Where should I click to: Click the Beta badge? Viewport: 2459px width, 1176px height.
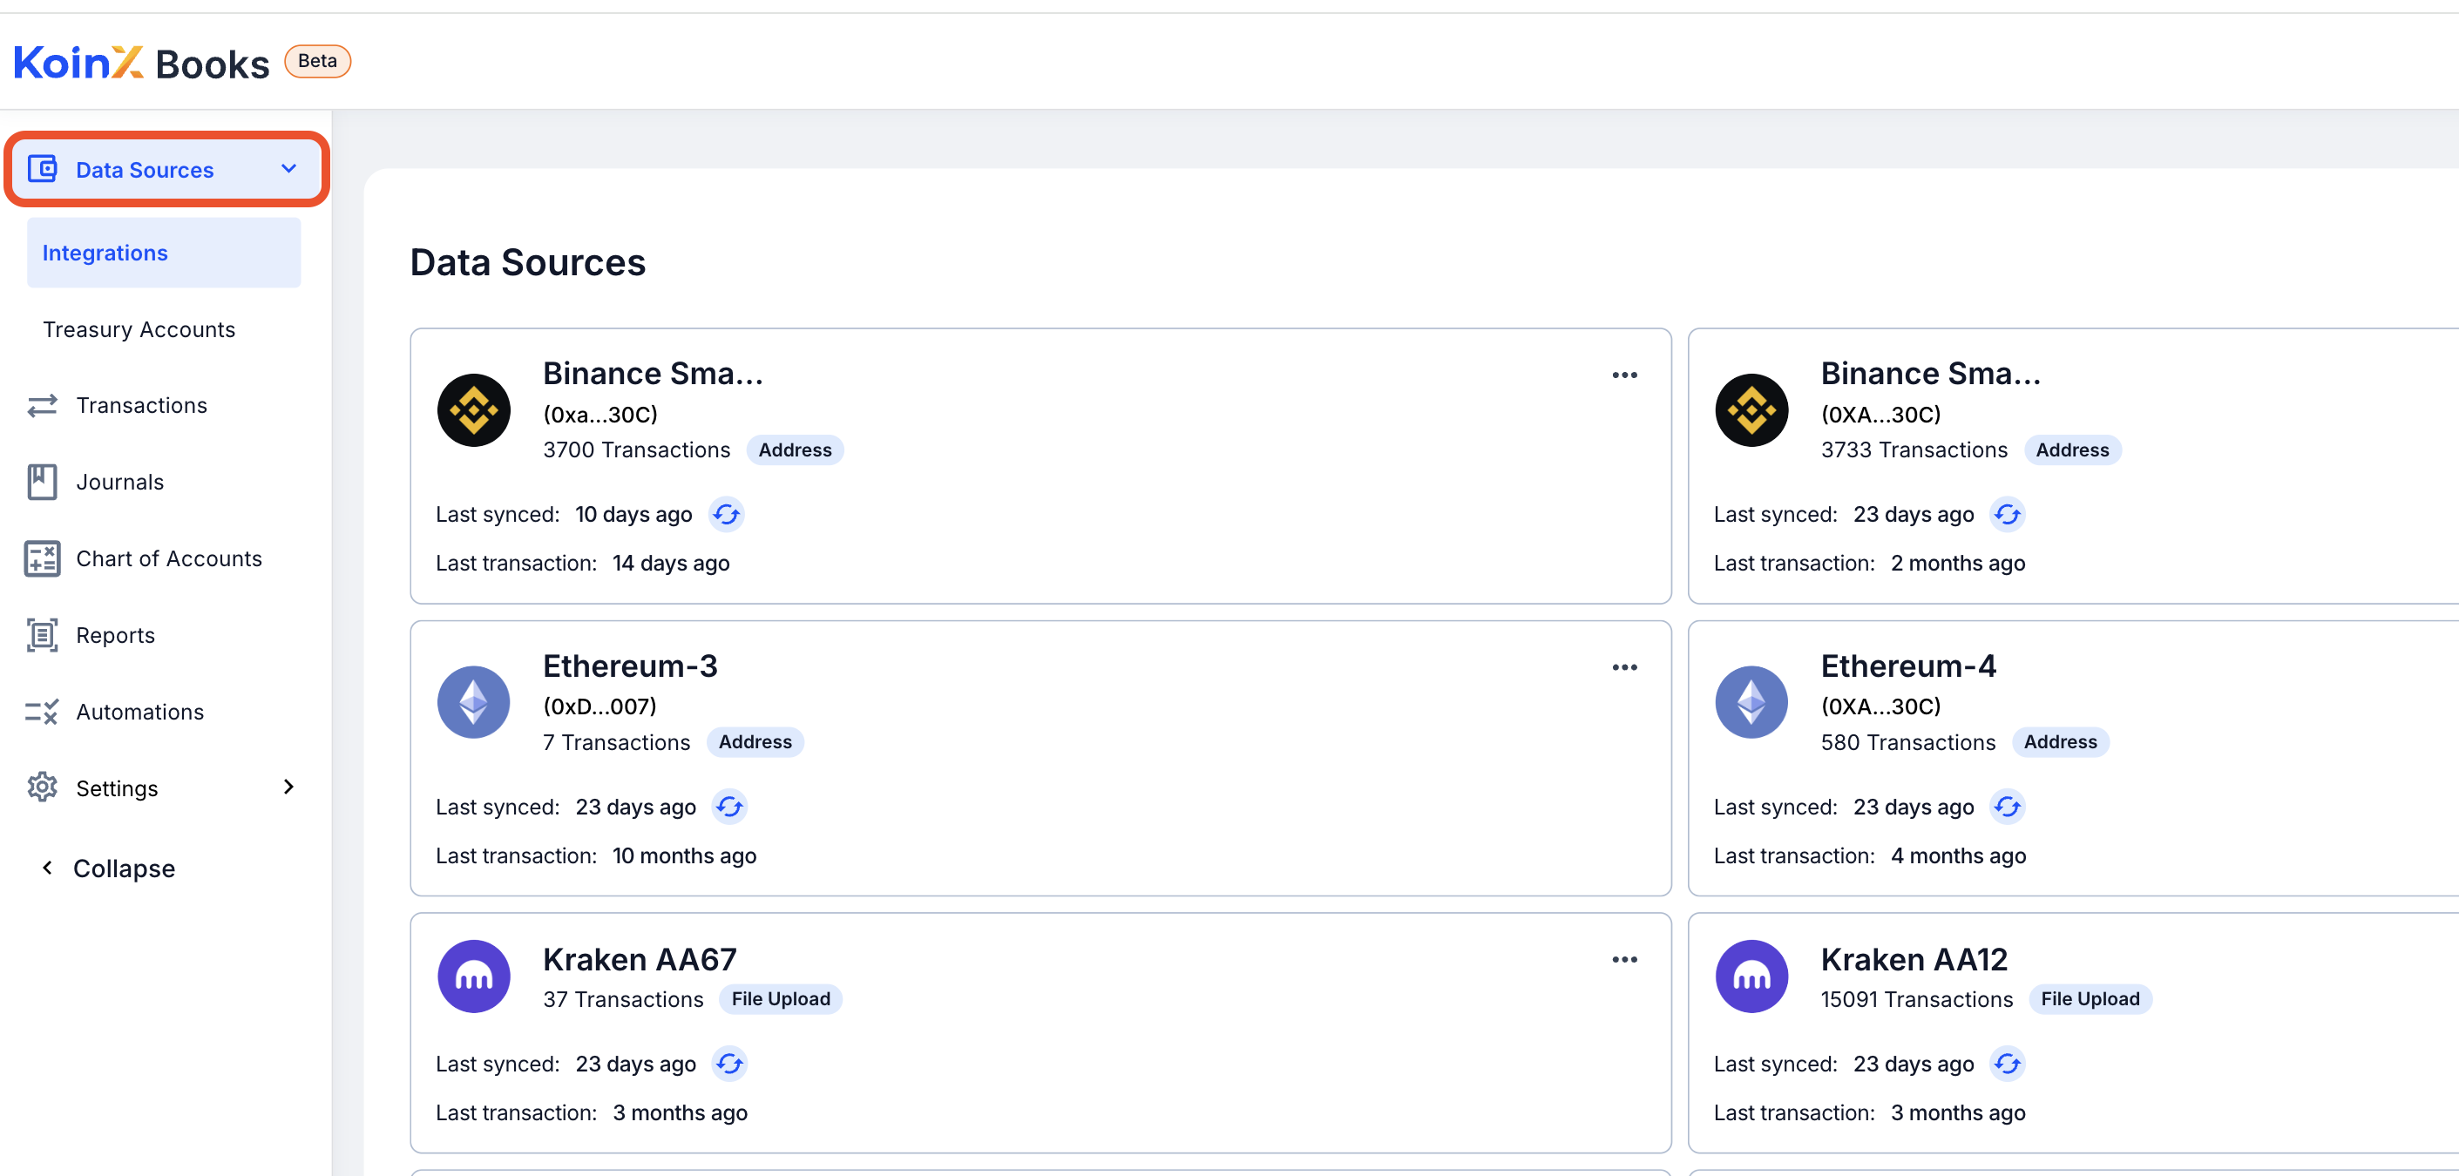click(x=318, y=61)
